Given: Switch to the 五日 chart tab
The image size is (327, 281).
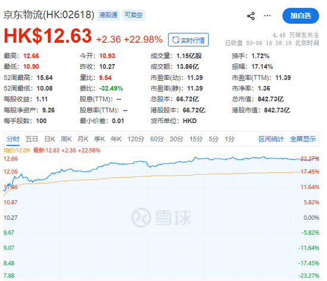Looking at the screenshot, I should [x=32, y=139].
